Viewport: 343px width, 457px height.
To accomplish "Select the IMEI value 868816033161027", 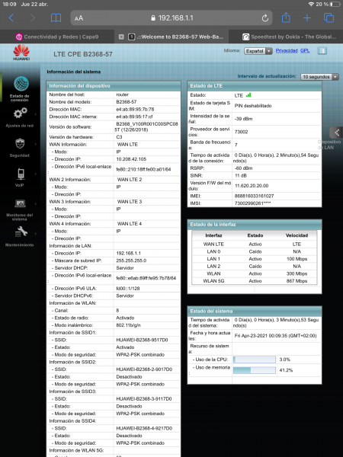I will [254, 196].
